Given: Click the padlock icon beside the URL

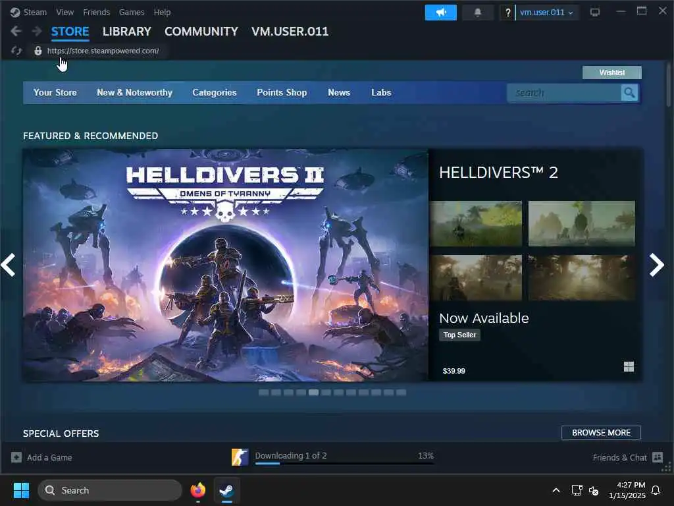Looking at the screenshot, I should 38,51.
